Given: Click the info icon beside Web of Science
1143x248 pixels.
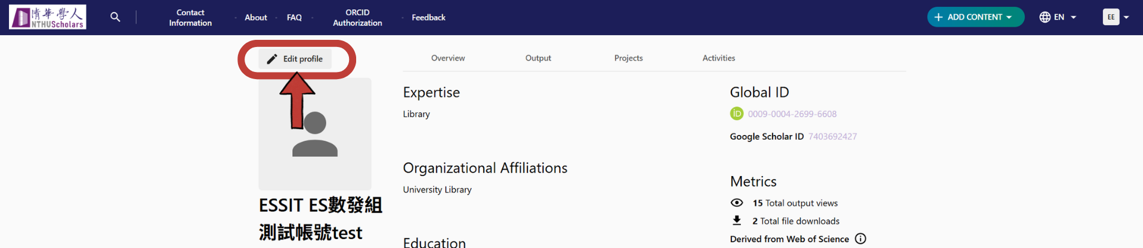Looking at the screenshot, I should 860,239.
